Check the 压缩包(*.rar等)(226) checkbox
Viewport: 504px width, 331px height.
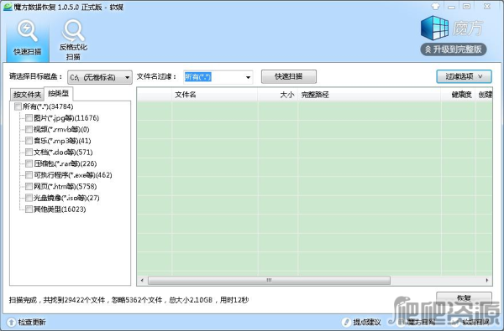click(x=29, y=163)
